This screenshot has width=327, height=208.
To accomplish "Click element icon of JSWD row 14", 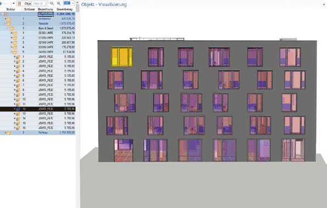I will coord(18,119).
